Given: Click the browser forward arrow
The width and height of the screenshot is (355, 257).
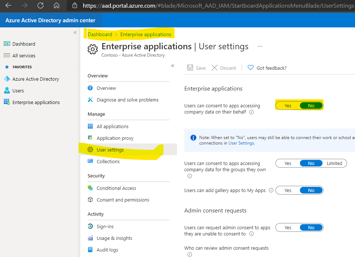Looking at the screenshot, I should tap(24, 5).
